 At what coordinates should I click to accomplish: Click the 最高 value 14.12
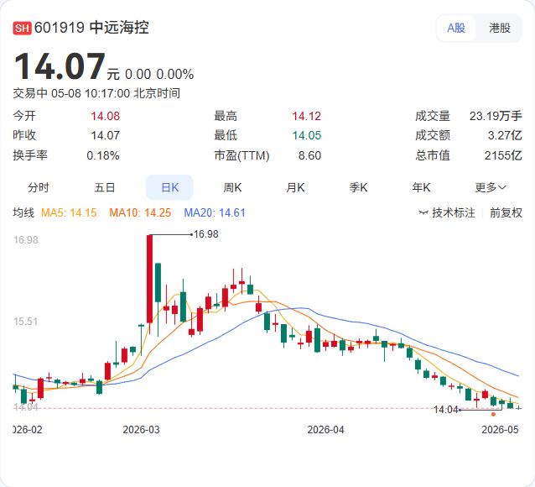pyautogui.click(x=306, y=116)
